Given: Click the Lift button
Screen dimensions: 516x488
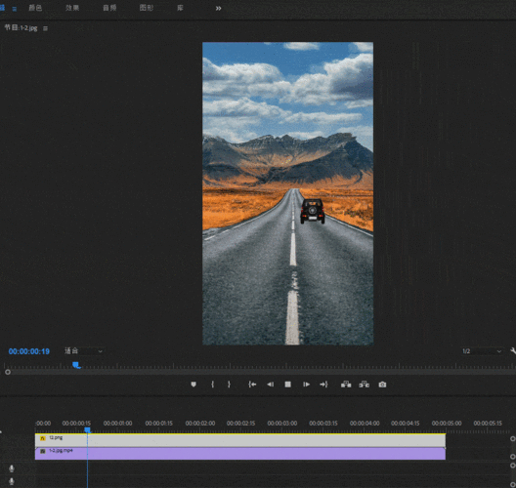Looking at the screenshot, I should click(x=346, y=385).
